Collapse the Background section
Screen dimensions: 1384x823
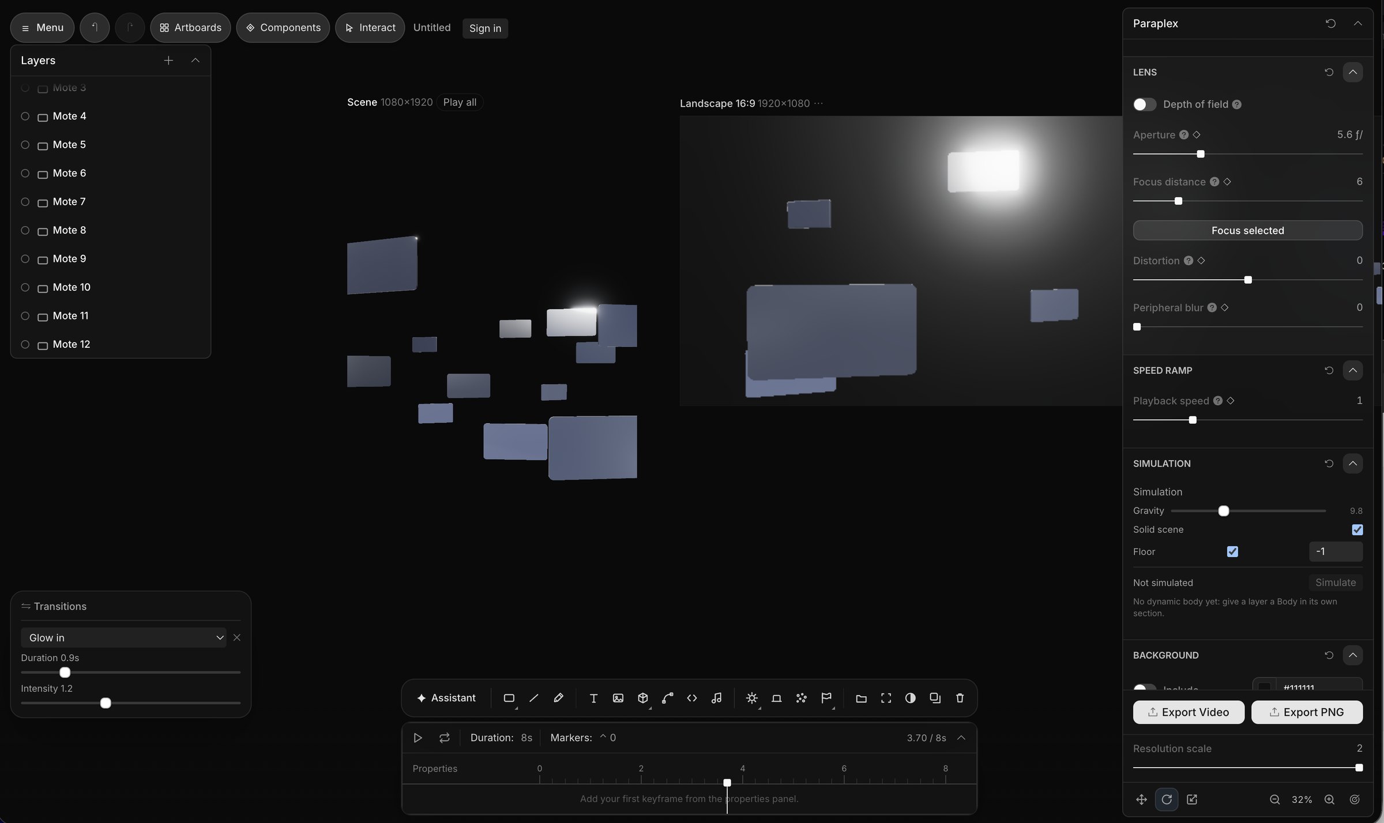click(x=1353, y=655)
